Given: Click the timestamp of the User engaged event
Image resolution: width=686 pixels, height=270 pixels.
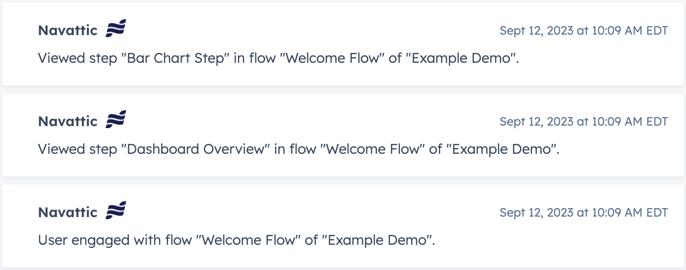Looking at the screenshot, I should (x=584, y=213).
